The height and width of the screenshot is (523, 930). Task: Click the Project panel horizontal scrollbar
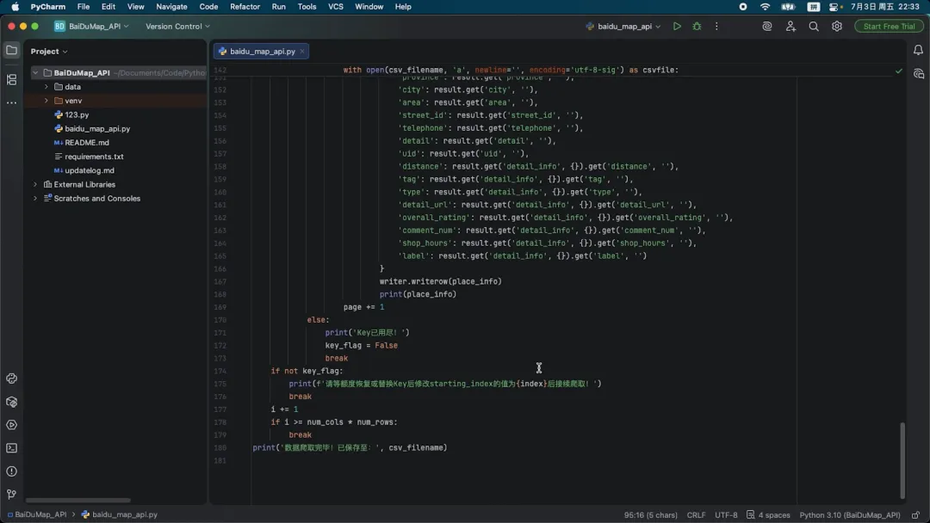pos(77,500)
